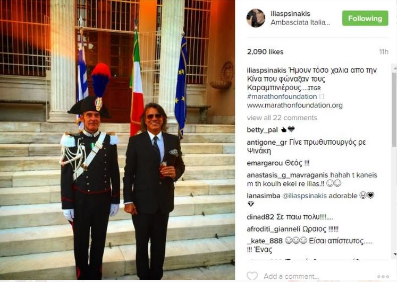Open the iliaspsinakis username in the header
This screenshot has height=282, width=397.
[290, 14]
